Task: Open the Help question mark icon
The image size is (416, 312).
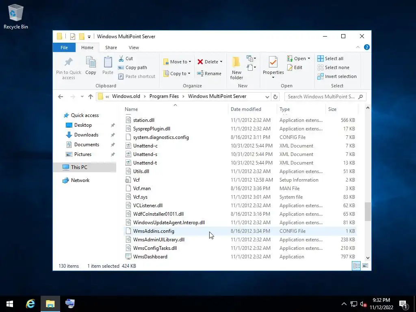Action: pos(367,47)
